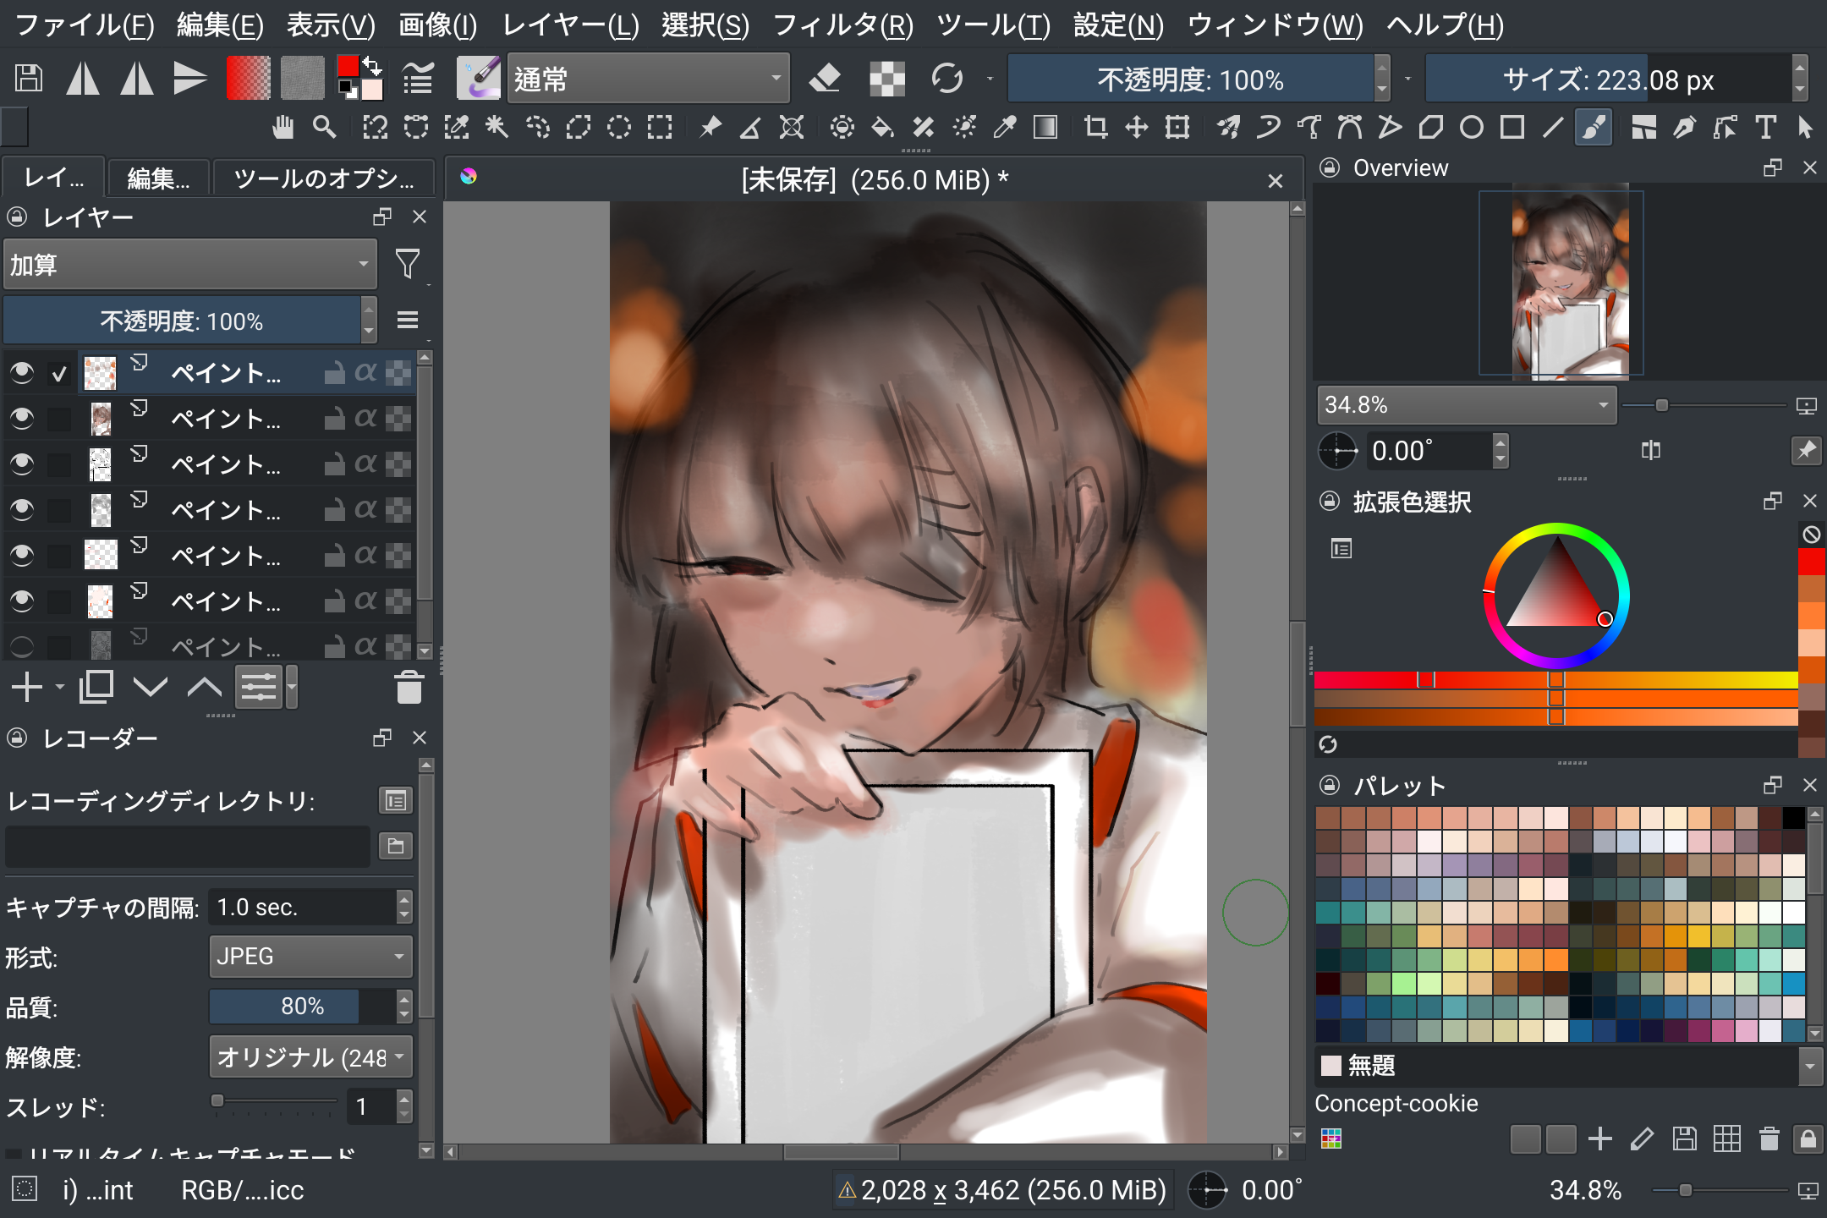The height and width of the screenshot is (1218, 1827).
Task: Hide the top paint layer
Action: pyautogui.click(x=22, y=373)
